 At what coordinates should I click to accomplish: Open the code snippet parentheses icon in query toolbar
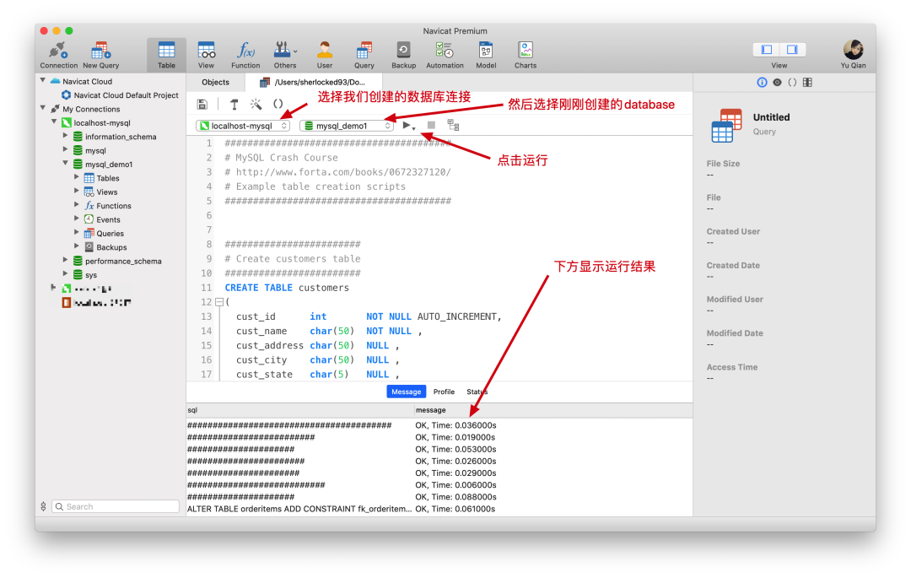[x=278, y=104]
